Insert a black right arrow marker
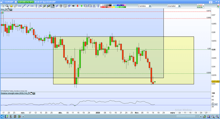The width and height of the screenshot is (220, 119). [73, 6]
